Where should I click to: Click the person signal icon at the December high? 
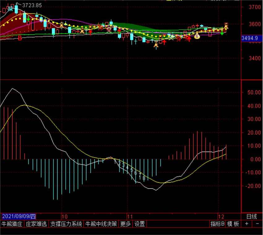pos(226,26)
